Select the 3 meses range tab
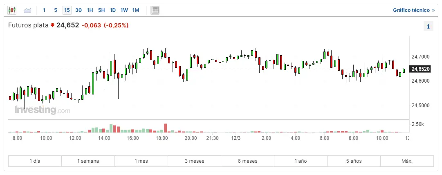This screenshot has height=175, width=442. coord(194,161)
